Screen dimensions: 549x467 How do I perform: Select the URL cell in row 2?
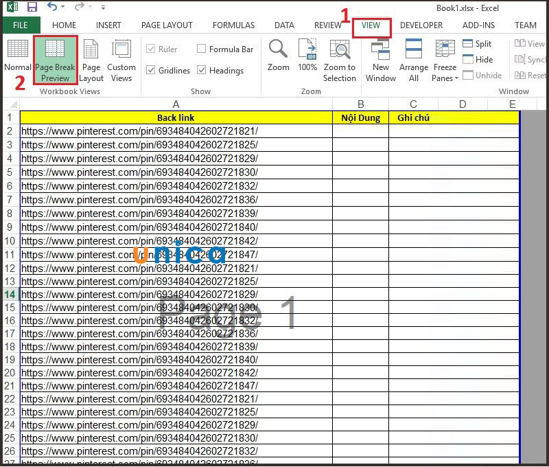point(176,131)
